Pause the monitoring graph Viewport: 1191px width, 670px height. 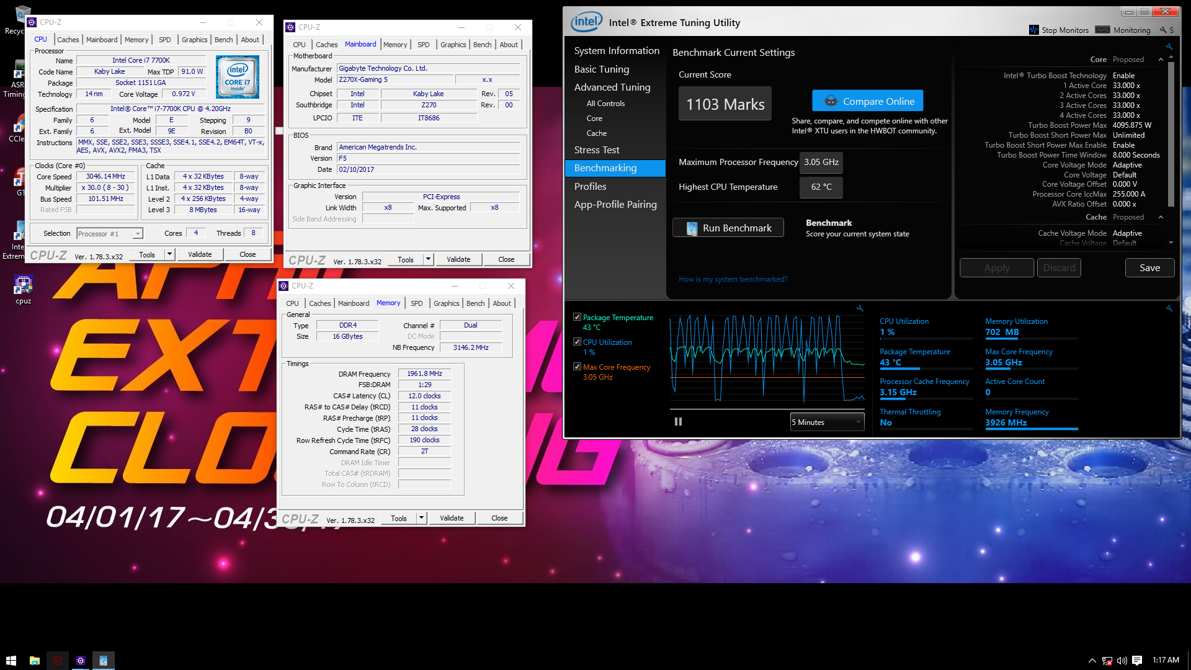point(678,422)
